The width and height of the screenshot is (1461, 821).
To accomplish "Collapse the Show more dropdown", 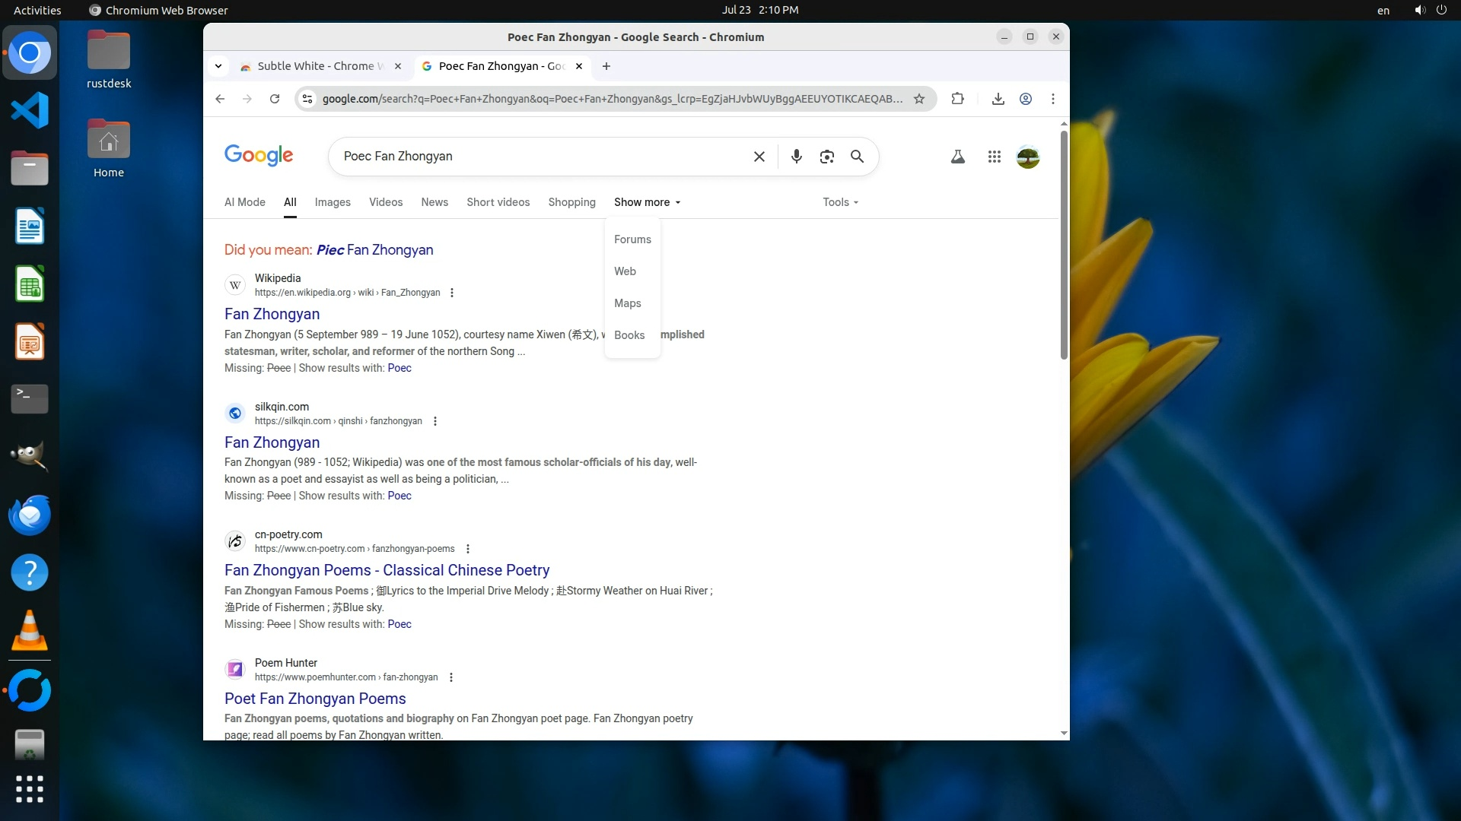I will (647, 202).
